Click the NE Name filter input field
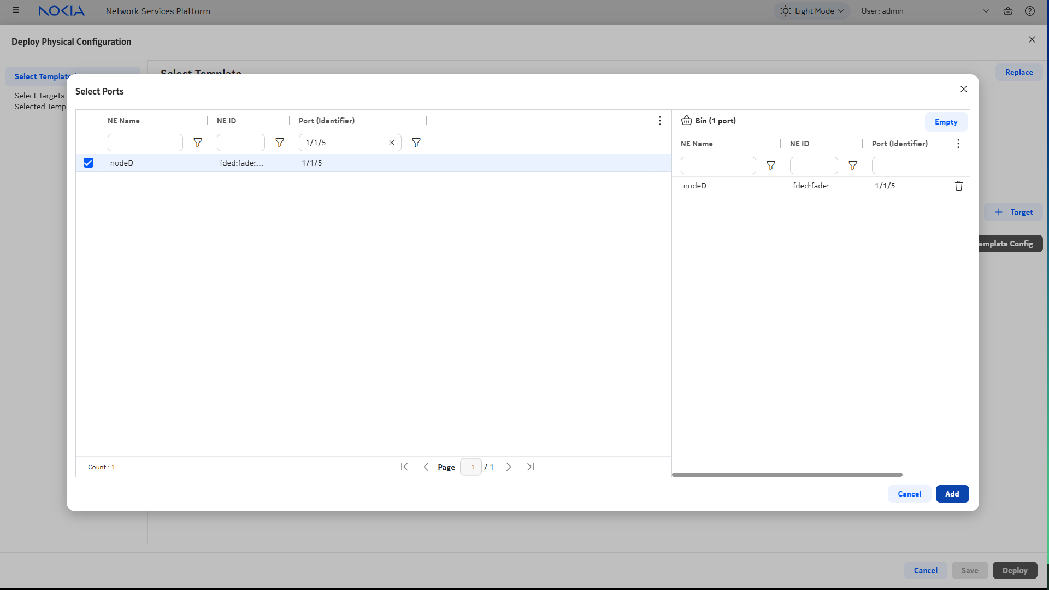 (x=145, y=143)
